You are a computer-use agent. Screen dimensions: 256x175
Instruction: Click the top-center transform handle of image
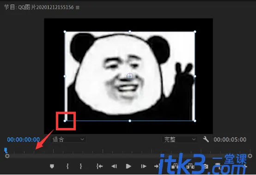point(130,32)
